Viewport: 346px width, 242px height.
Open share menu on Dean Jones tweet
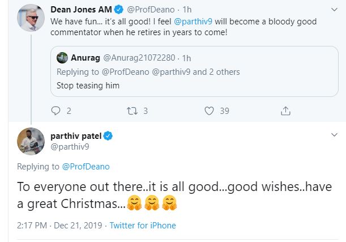coord(287,111)
